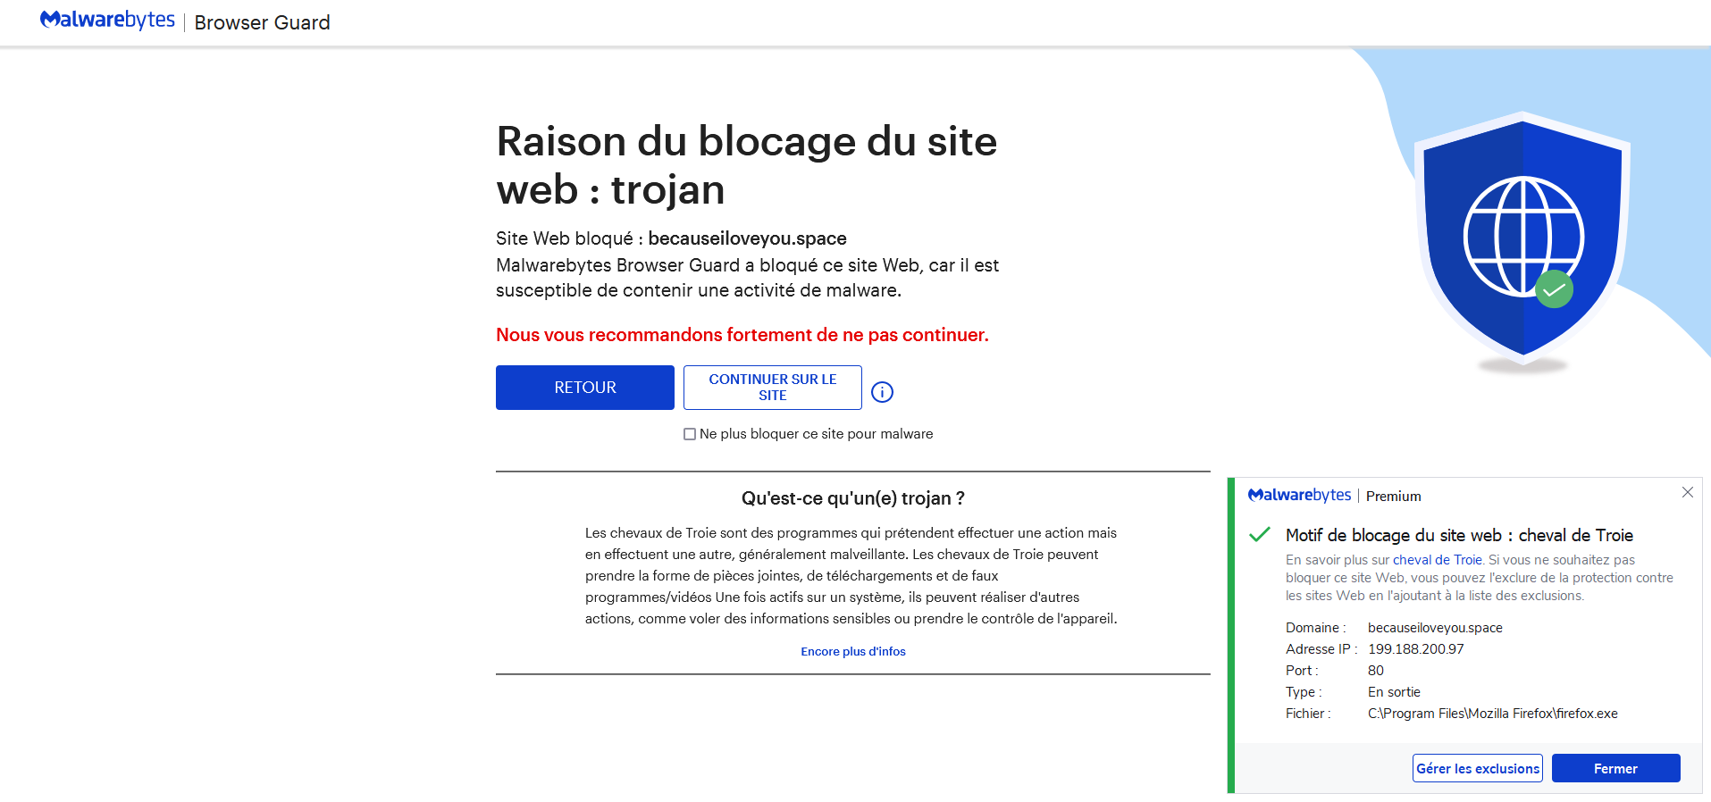Viewport: 1711px width, 802px height.
Task: Click the green checkmark badge on shield
Action: point(1554,289)
